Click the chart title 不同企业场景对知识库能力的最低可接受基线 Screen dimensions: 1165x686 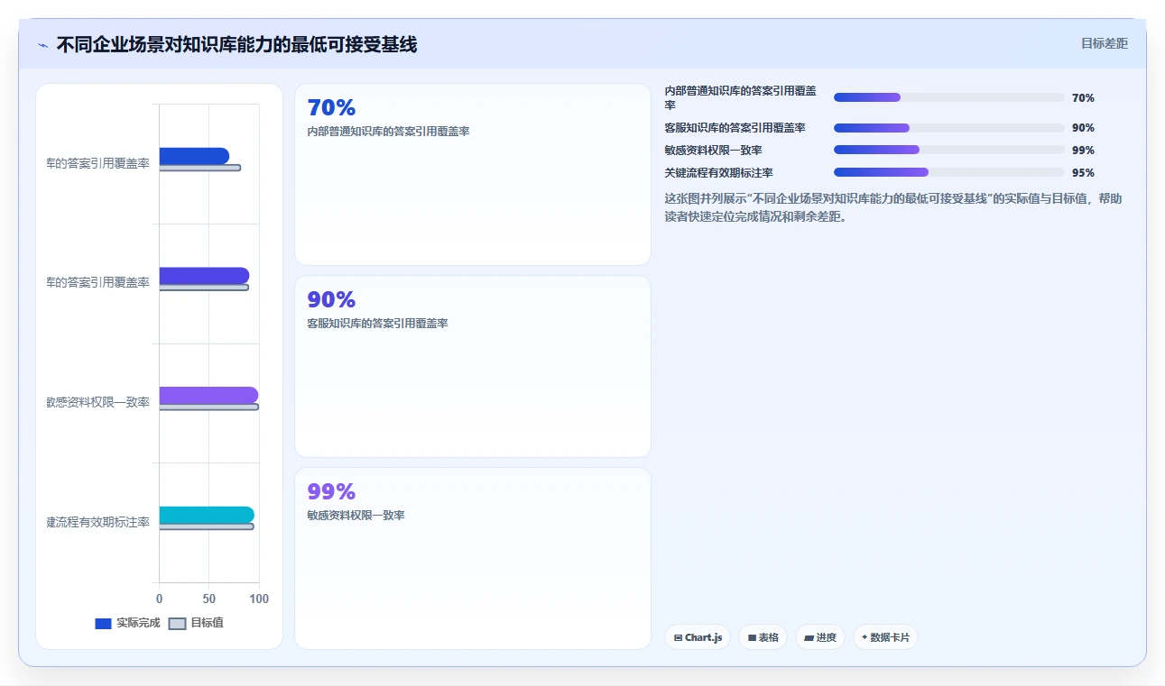236,45
